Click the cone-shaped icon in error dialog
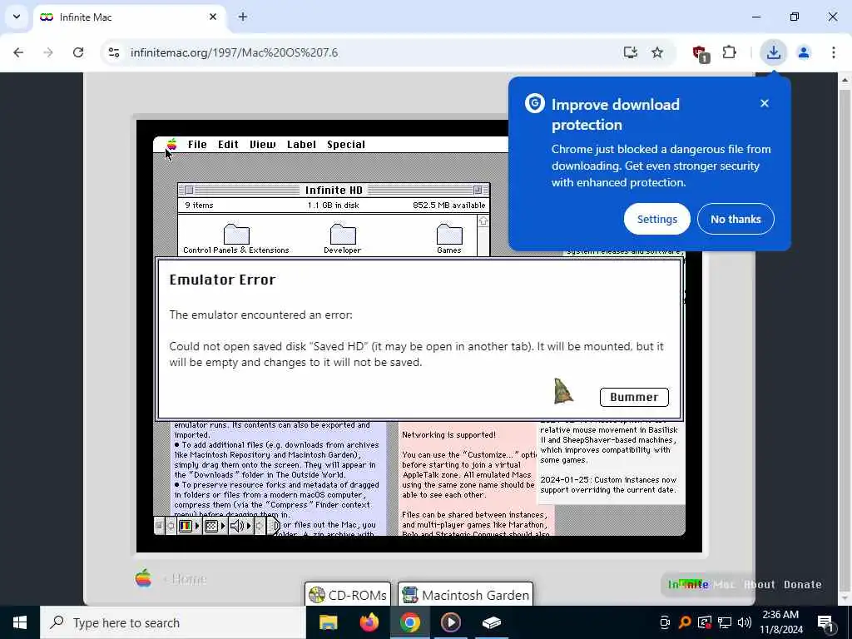Viewport: 852px width, 639px height. click(563, 391)
